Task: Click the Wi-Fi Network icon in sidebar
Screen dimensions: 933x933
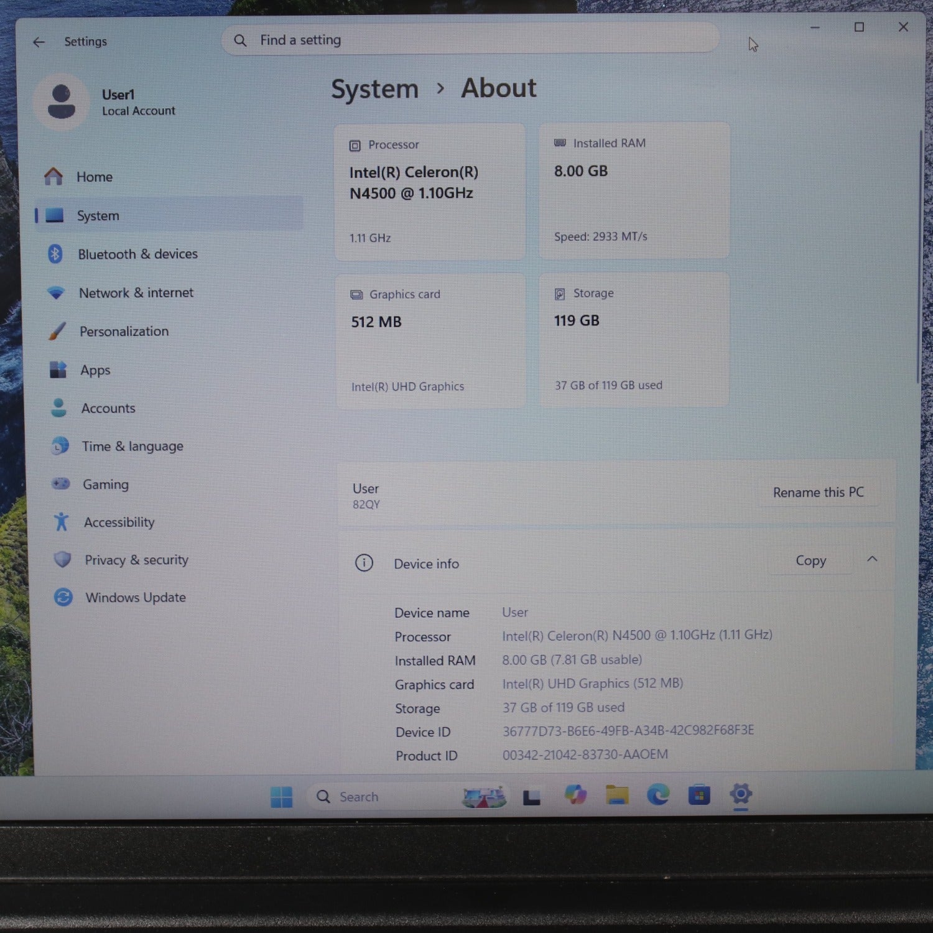Action: [x=56, y=292]
